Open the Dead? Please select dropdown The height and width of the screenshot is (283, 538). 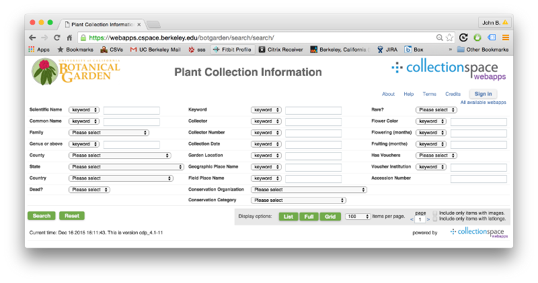pyautogui.click(x=89, y=190)
